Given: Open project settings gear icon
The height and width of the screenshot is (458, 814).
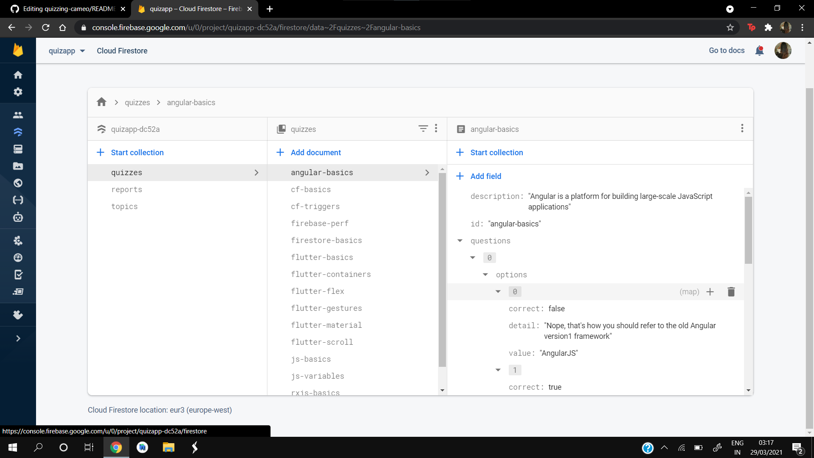Looking at the screenshot, I should (18, 92).
